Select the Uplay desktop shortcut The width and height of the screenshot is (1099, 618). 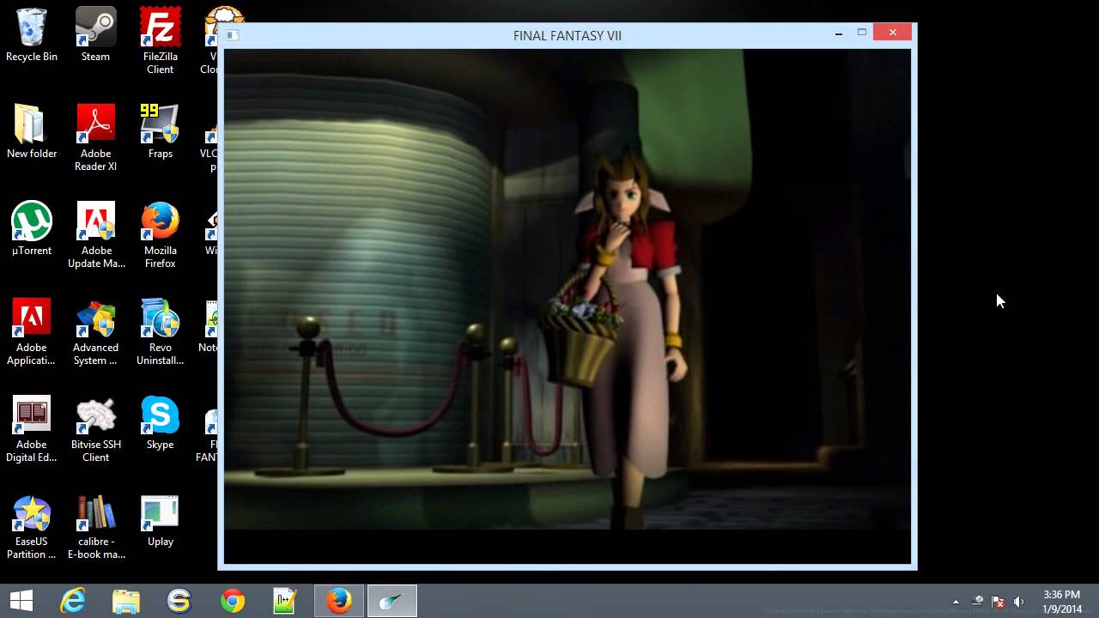point(160,520)
